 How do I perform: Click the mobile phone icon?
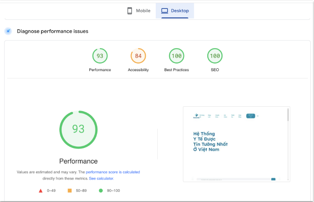130,11
